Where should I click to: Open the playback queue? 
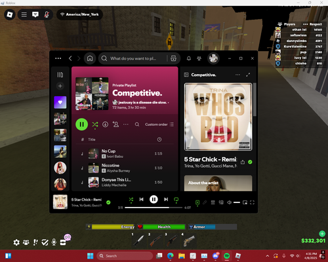coord(213,202)
